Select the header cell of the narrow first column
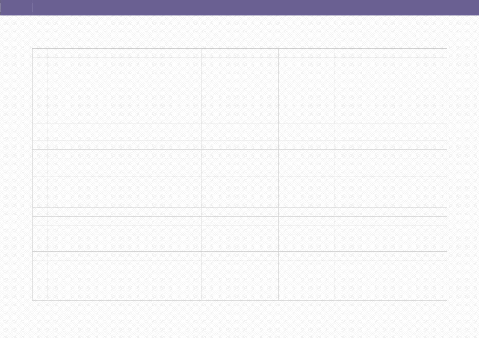The height and width of the screenshot is (338, 479). 40,53
